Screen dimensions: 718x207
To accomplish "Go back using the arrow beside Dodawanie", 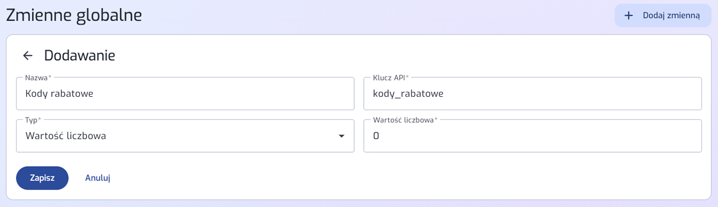I will 28,55.
